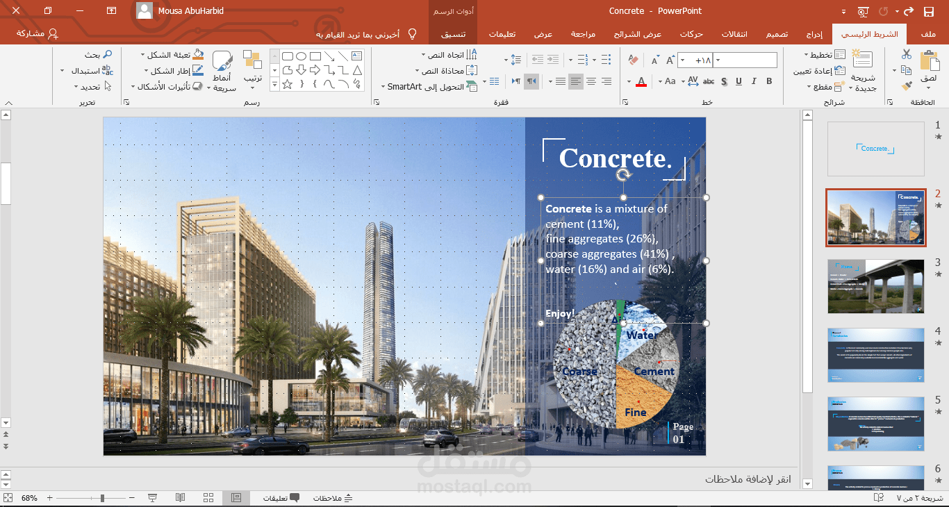This screenshot has height=507, width=949.
Task: Click the Comments (تعليقات) button in status bar
Action: (281, 498)
